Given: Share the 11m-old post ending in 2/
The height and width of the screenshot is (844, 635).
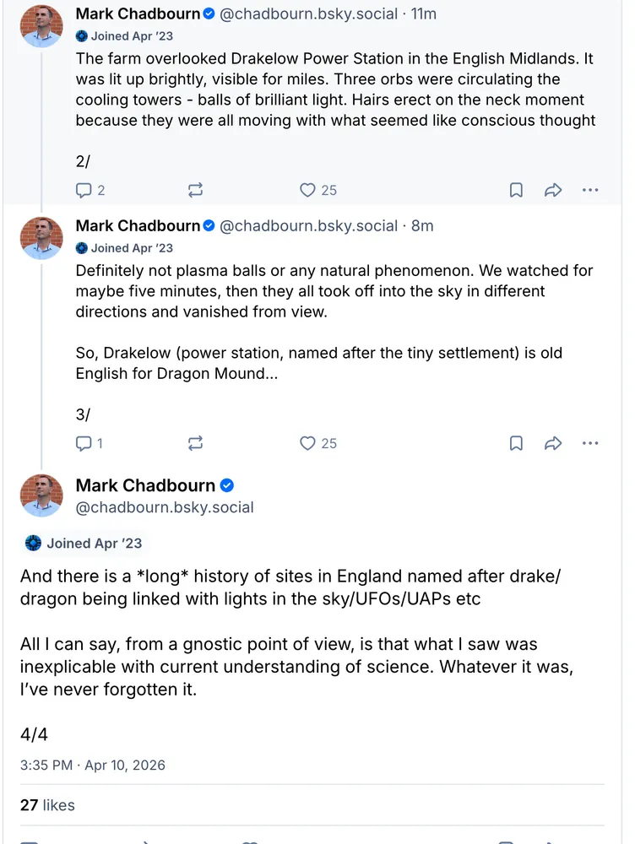Looking at the screenshot, I should pyautogui.click(x=553, y=190).
